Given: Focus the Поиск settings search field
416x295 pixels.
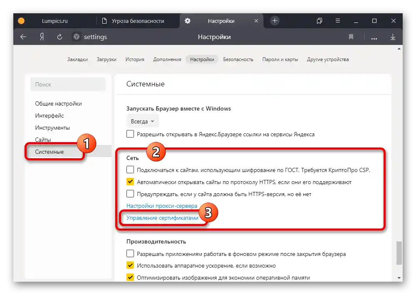Looking at the screenshot, I should (68, 84).
